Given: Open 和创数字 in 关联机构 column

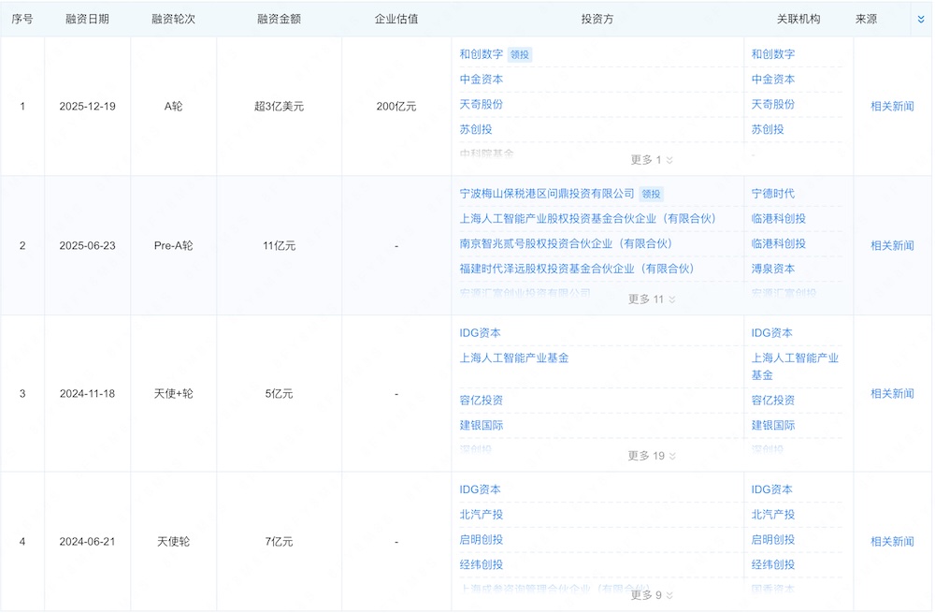Looking at the screenshot, I should pos(773,54).
